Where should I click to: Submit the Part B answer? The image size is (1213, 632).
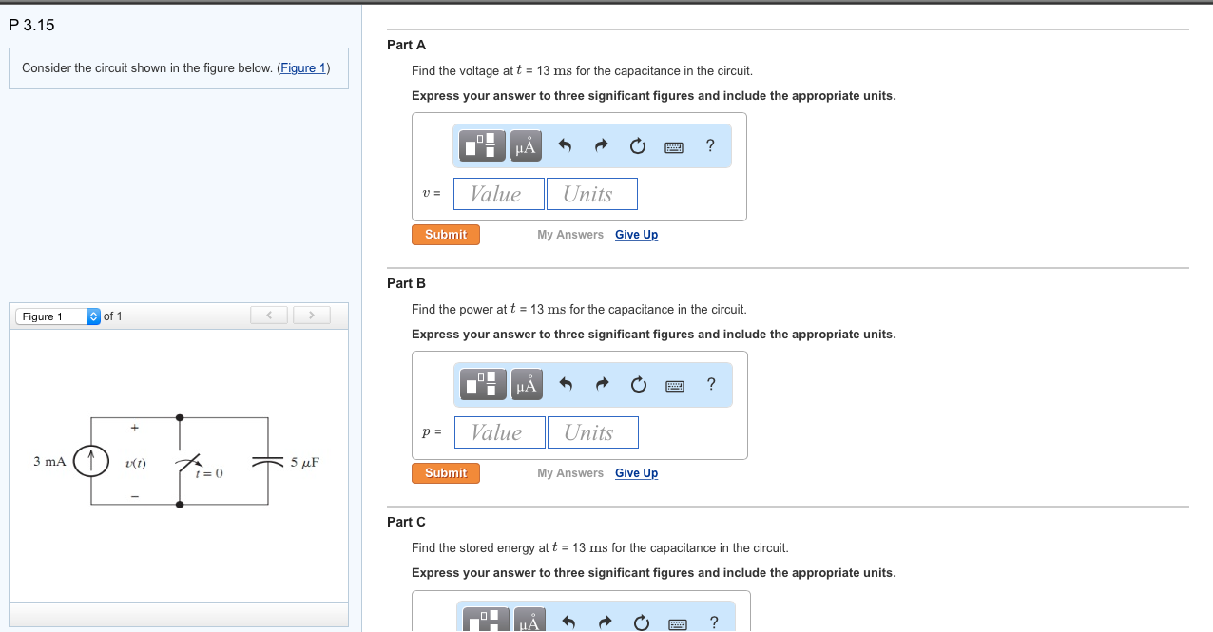tap(446, 473)
